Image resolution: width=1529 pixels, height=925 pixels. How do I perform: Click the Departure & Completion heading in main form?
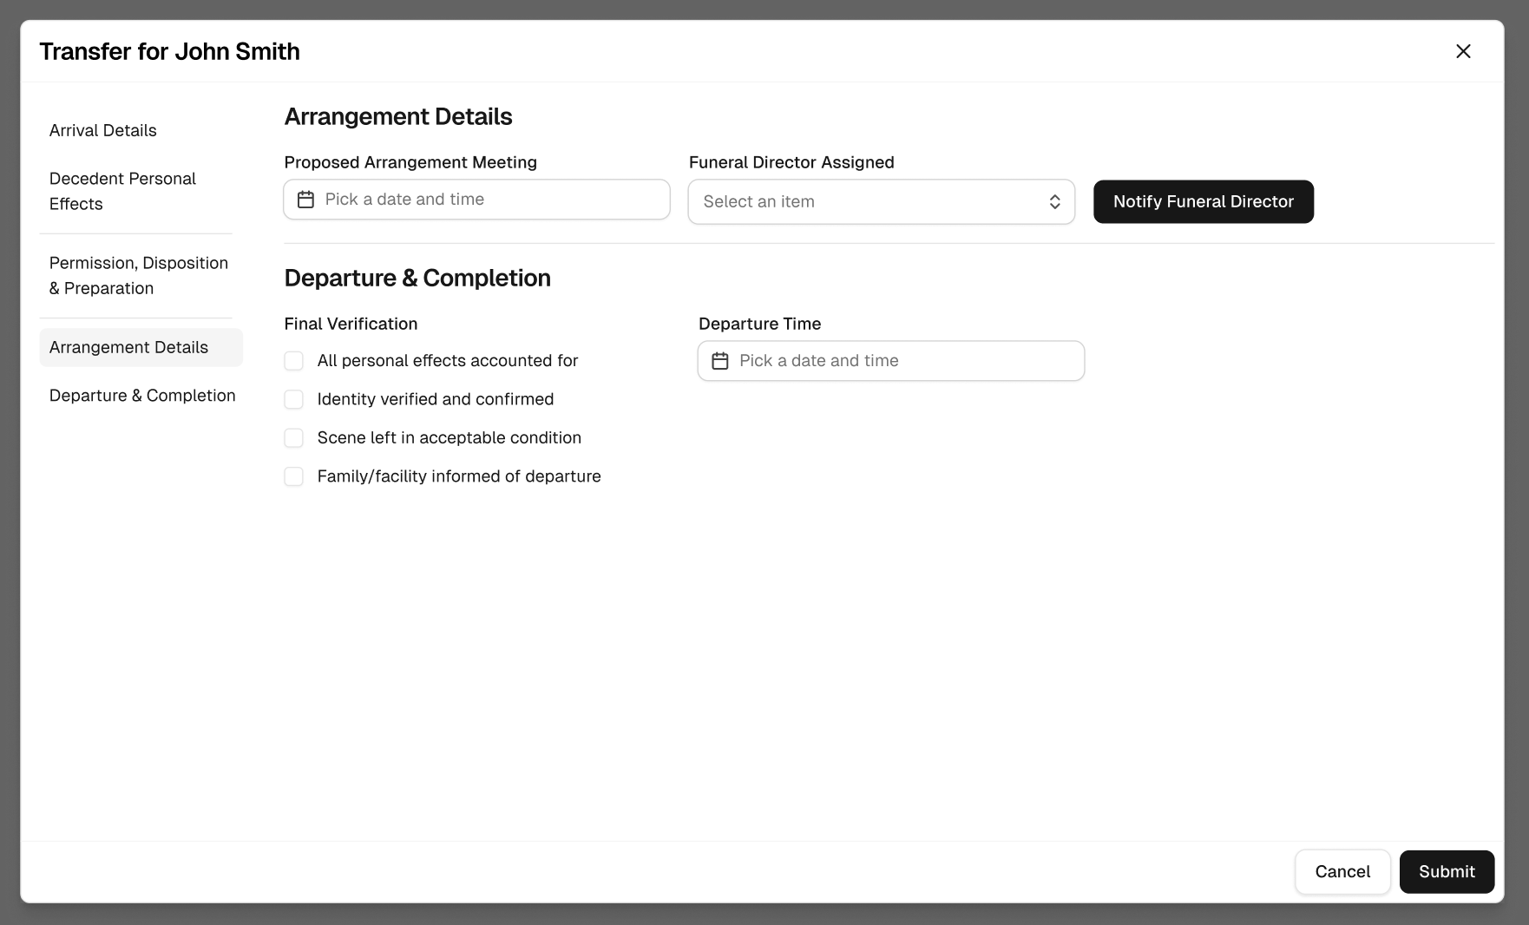coord(417,278)
